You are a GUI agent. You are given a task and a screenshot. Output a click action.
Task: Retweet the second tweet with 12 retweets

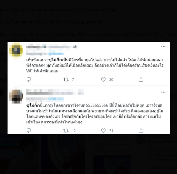tap(66, 131)
